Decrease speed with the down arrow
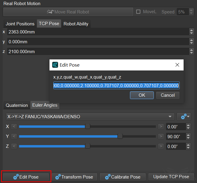 (191, 13)
